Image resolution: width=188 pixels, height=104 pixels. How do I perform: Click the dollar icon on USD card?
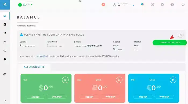click(65, 80)
